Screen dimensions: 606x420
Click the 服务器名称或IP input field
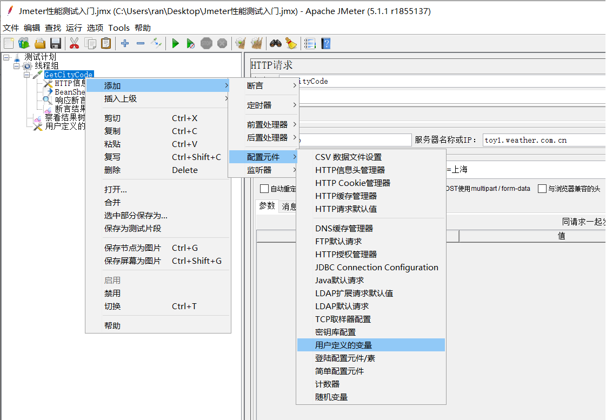pyautogui.click(x=544, y=140)
